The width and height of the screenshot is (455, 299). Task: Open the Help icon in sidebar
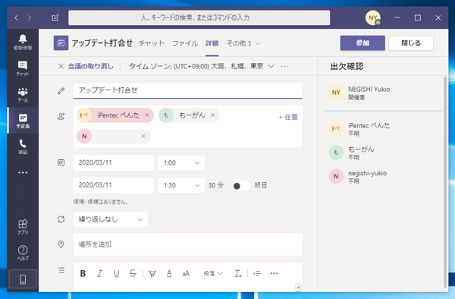23,253
